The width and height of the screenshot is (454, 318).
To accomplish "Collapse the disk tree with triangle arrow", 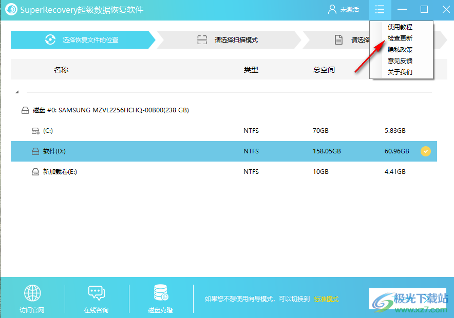I will [17, 92].
